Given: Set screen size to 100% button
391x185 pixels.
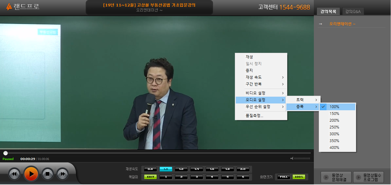Looking at the screenshot, I should point(299,177).
